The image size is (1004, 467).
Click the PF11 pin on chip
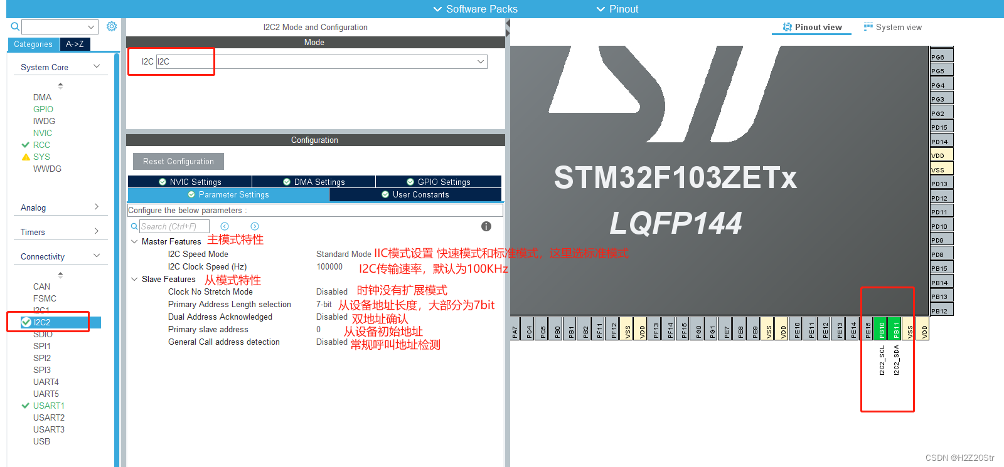coord(599,328)
